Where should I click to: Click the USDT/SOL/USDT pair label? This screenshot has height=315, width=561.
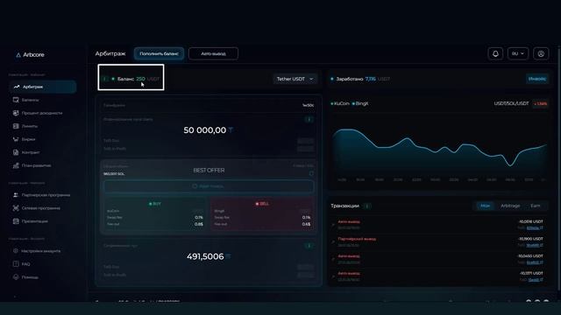coord(511,103)
